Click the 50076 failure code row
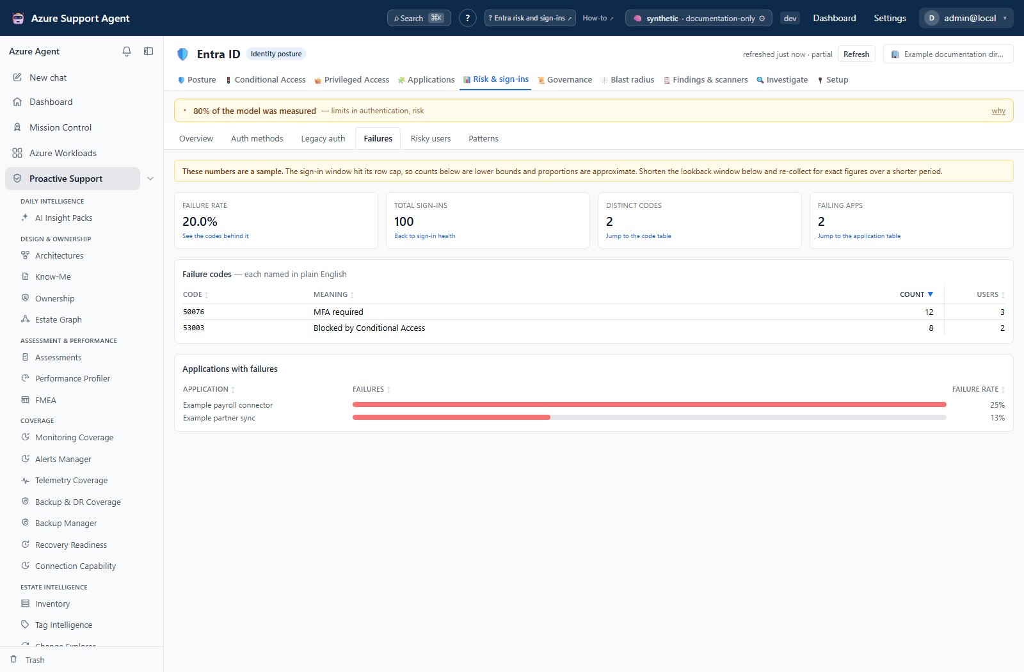 593,312
